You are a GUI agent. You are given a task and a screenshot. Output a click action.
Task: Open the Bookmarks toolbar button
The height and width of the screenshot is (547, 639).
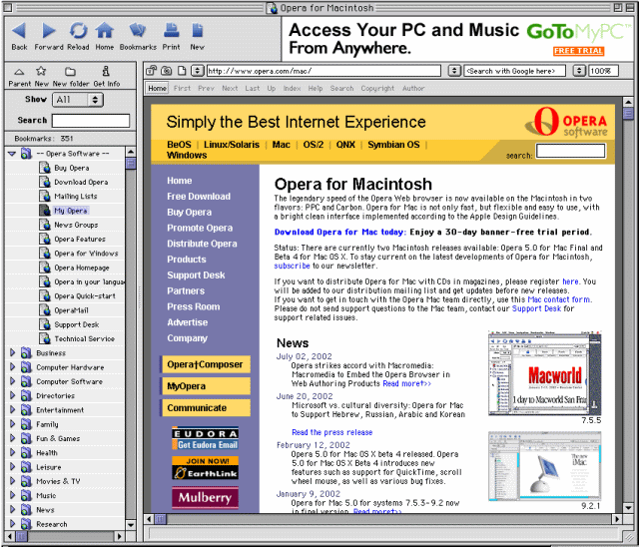pyautogui.click(x=138, y=36)
